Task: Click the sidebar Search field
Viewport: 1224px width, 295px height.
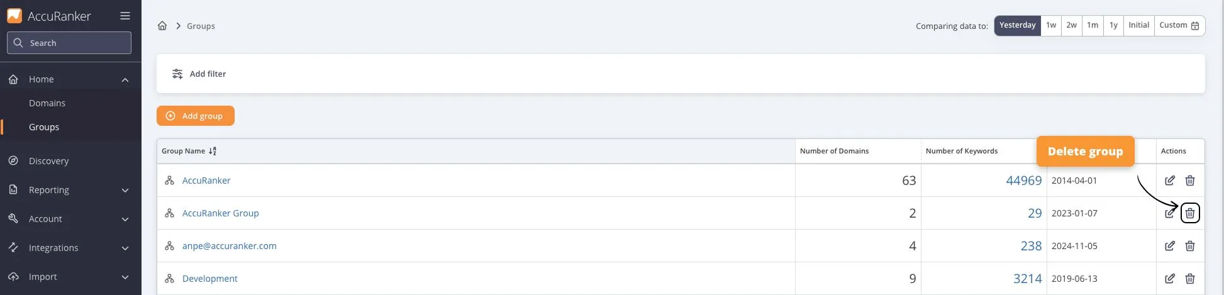Action: pyautogui.click(x=69, y=43)
